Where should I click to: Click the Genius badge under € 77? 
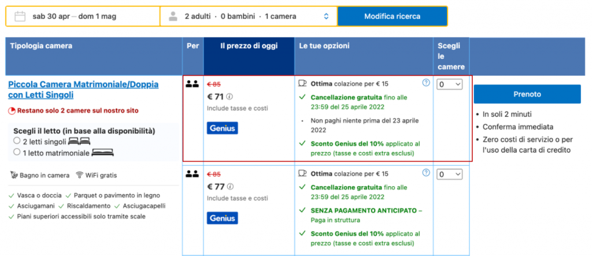click(222, 218)
